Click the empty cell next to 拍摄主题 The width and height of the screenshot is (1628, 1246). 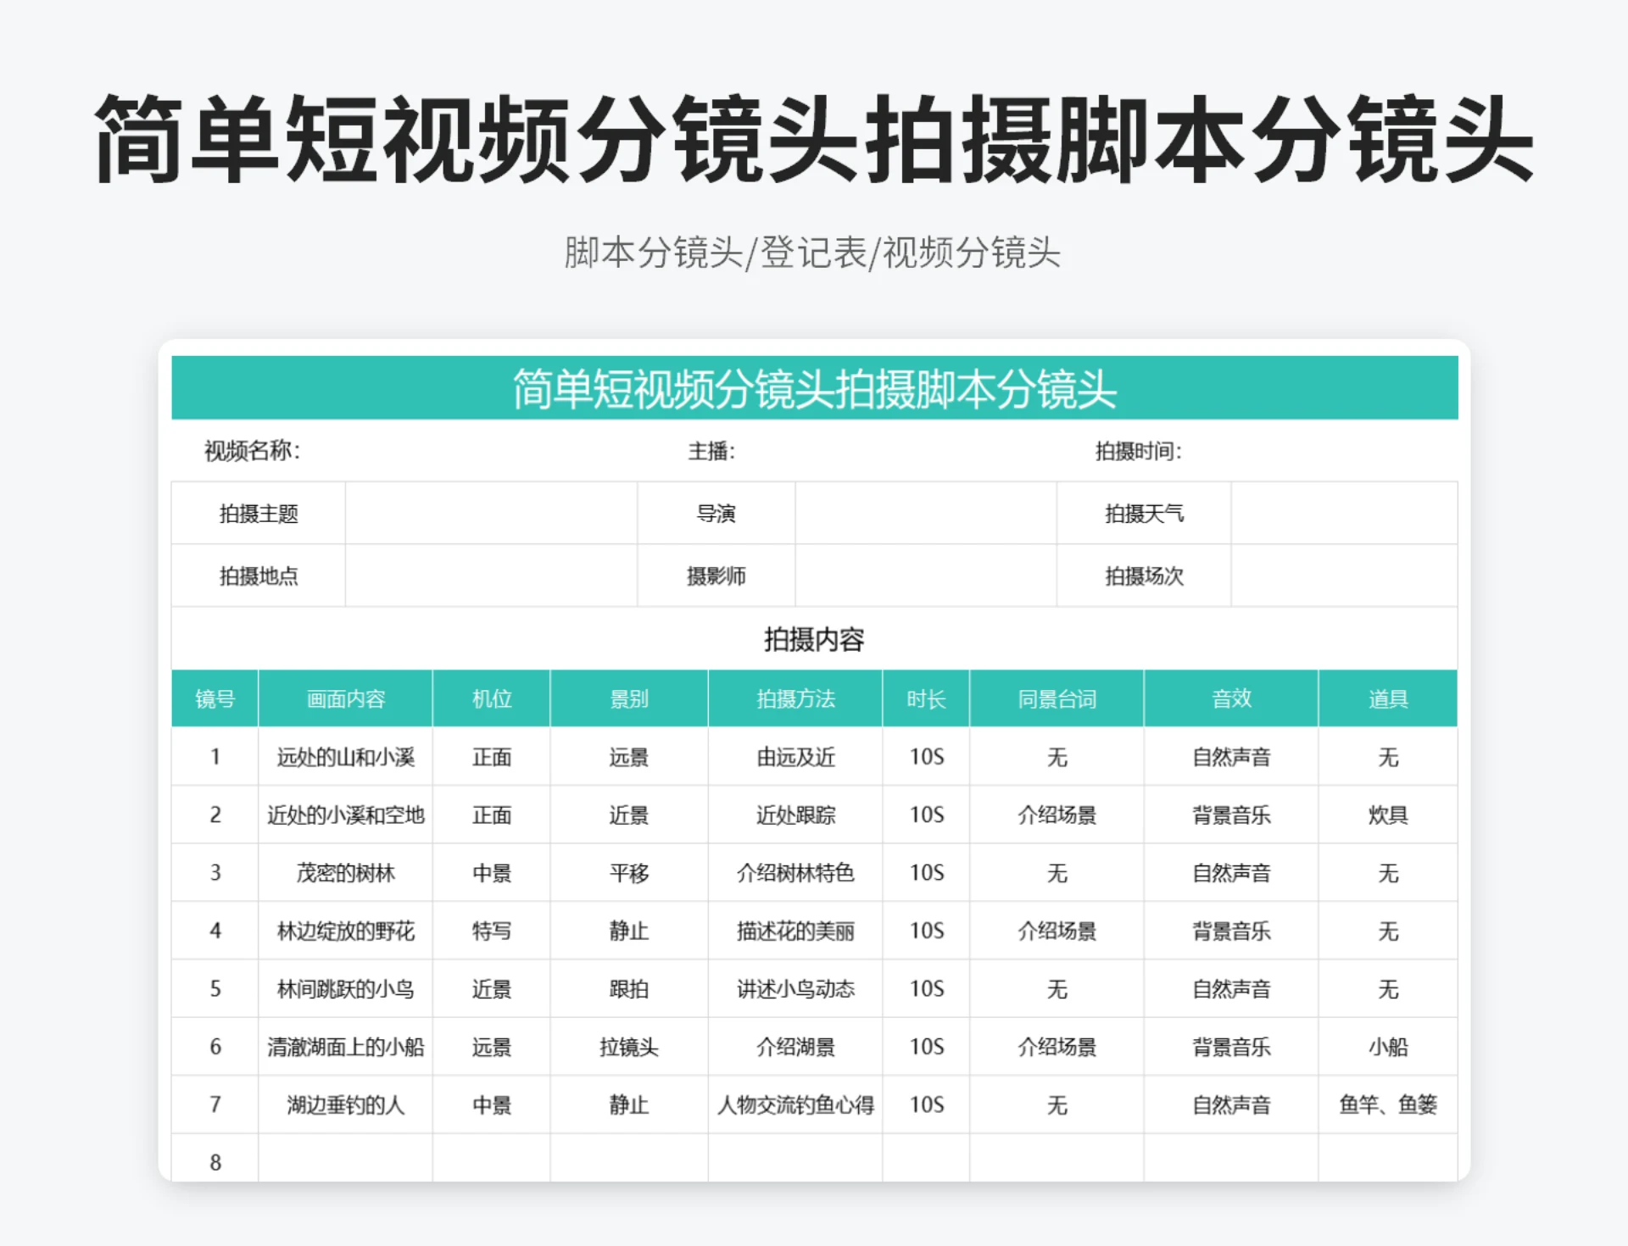490,513
